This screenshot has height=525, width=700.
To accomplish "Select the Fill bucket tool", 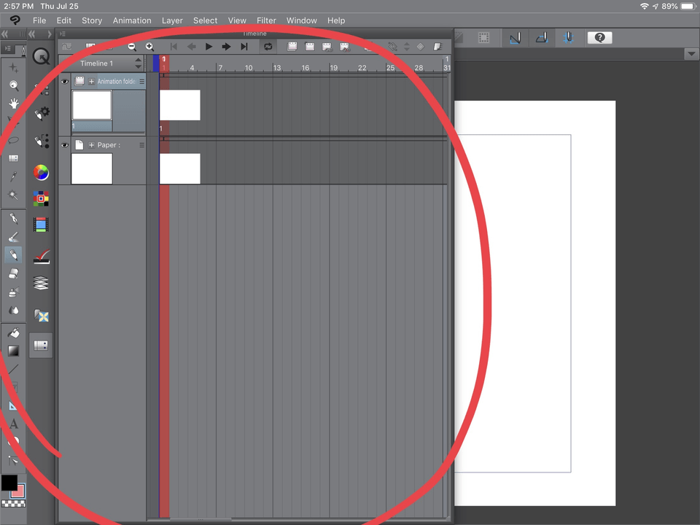I will [14, 332].
